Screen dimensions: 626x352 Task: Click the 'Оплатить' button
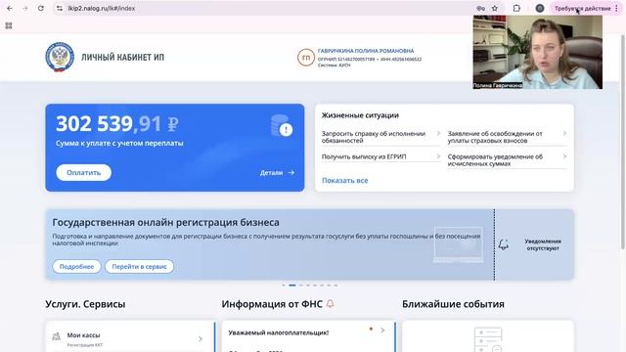83,172
